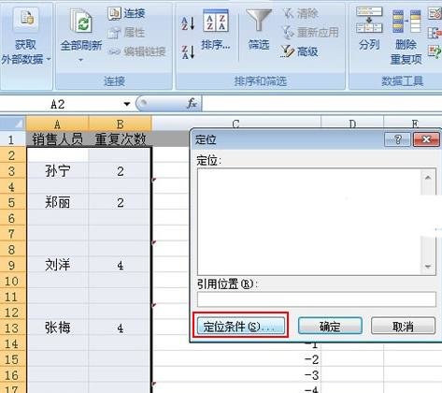This screenshot has width=442, height=393.
Task: Click the cell containing 张梅
Action: click(58, 328)
